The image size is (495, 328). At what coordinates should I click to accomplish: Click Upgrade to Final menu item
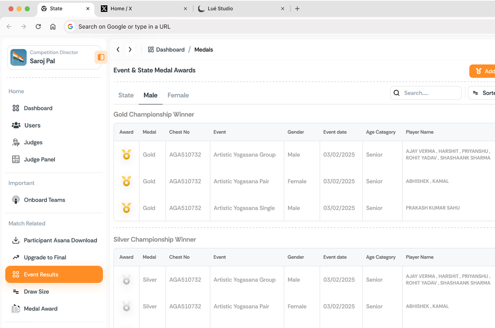[x=45, y=258]
